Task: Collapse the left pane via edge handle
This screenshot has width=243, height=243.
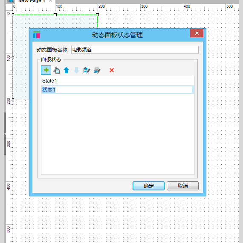Action: coord(5,134)
